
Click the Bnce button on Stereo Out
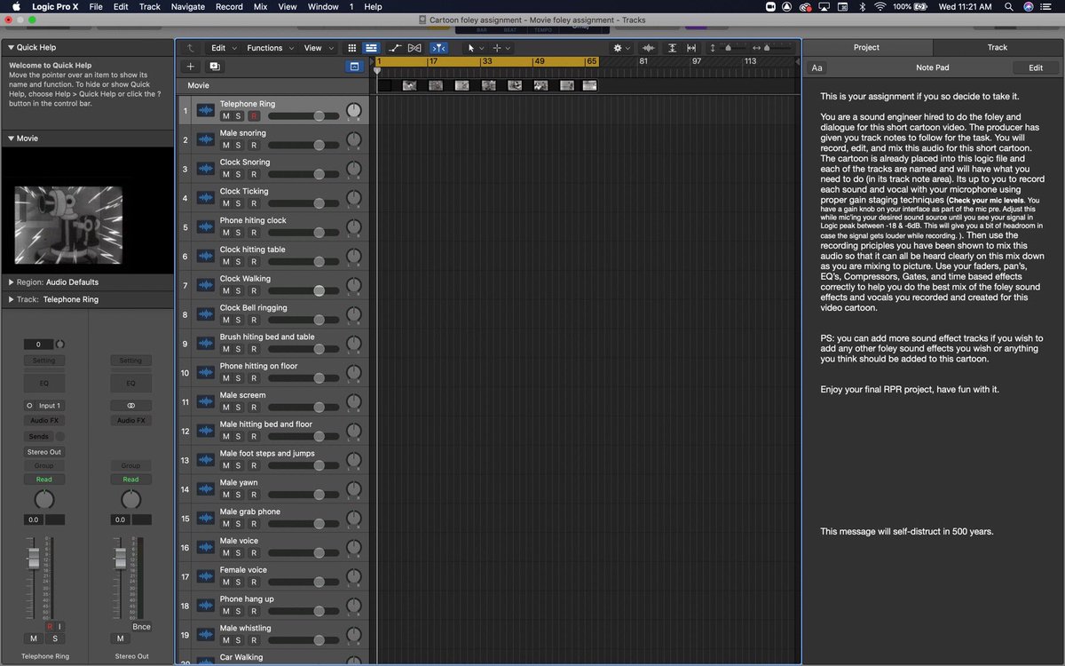tap(140, 626)
